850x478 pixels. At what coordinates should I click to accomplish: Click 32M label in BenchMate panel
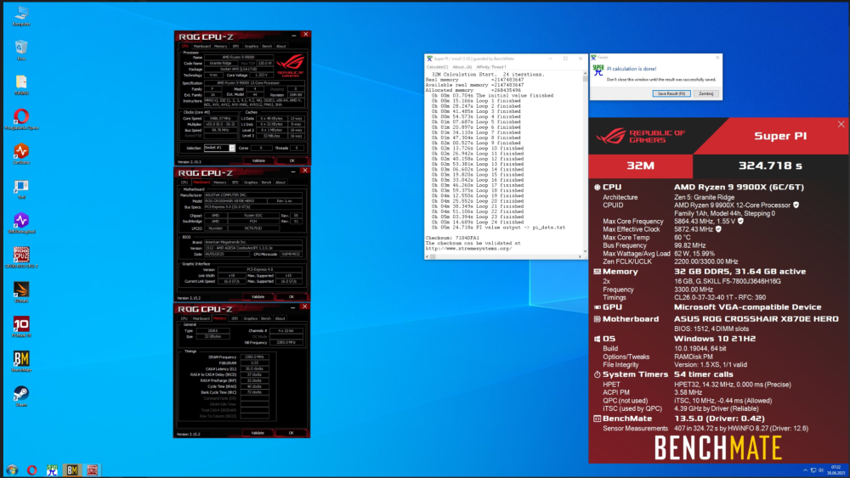640,166
